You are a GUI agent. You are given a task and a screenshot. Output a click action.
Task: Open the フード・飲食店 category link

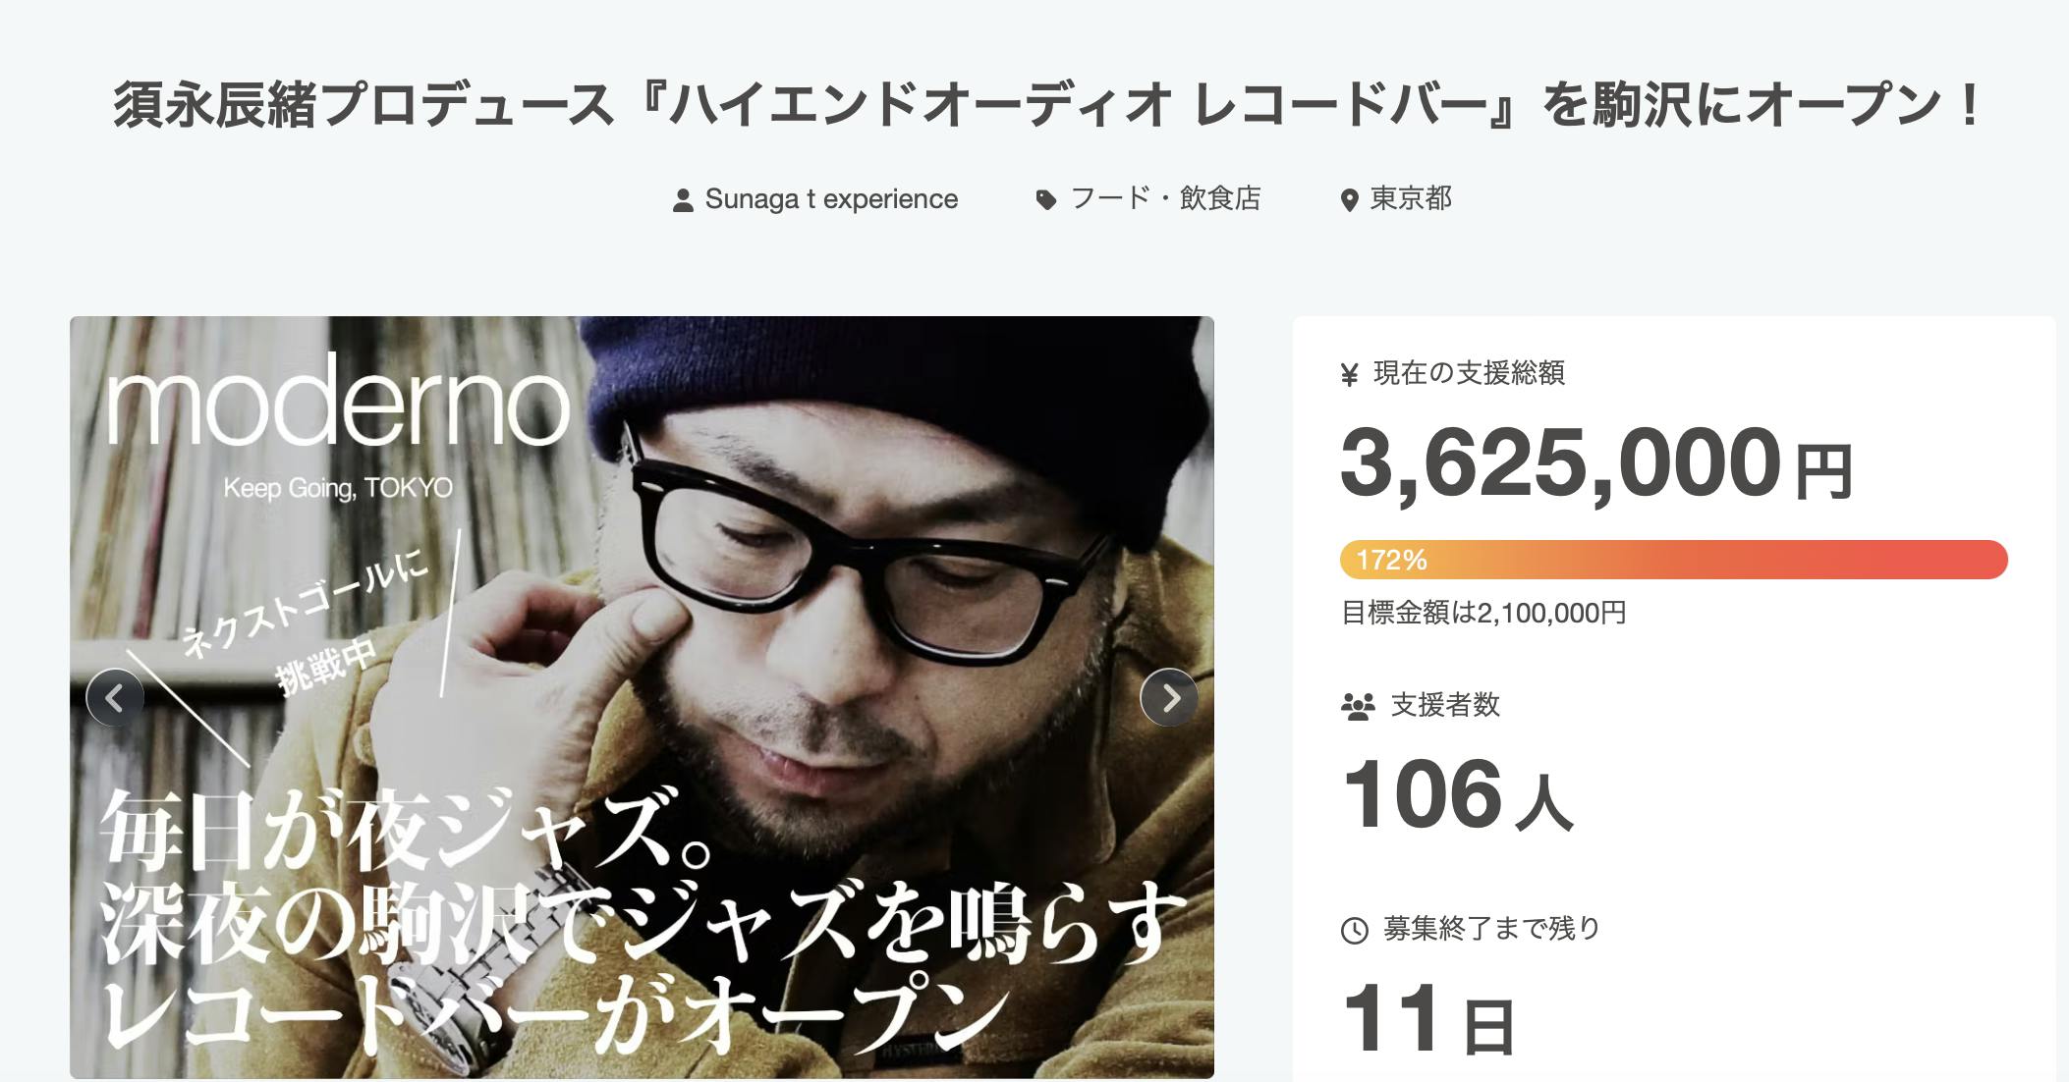tap(1165, 199)
